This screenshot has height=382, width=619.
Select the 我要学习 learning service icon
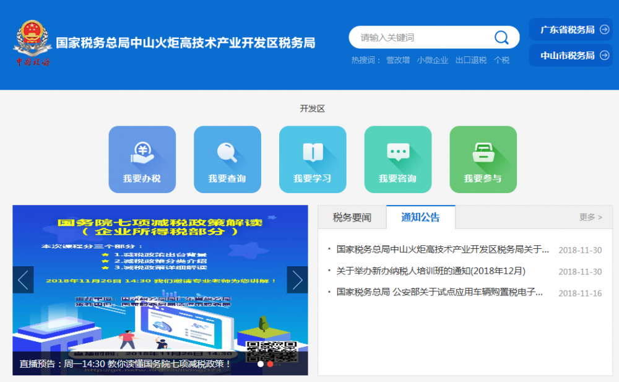(x=313, y=159)
